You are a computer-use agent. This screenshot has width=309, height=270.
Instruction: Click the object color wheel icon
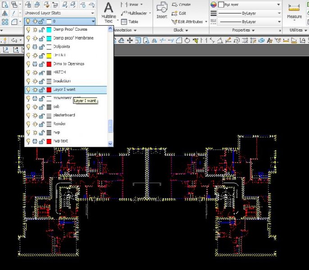[214, 4]
